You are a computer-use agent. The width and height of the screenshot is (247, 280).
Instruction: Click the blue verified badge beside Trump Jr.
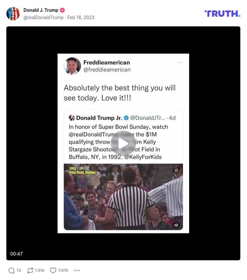pyautogui.click(x=126, y=118)
